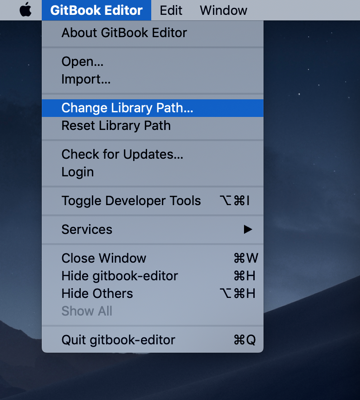360x400 pixels.
Task: Select Quit gitbook-editor
Action: (117, 340)
